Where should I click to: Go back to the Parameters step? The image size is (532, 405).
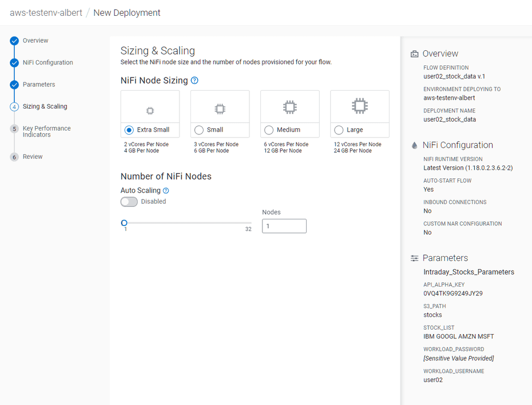[x=38, y=84]
